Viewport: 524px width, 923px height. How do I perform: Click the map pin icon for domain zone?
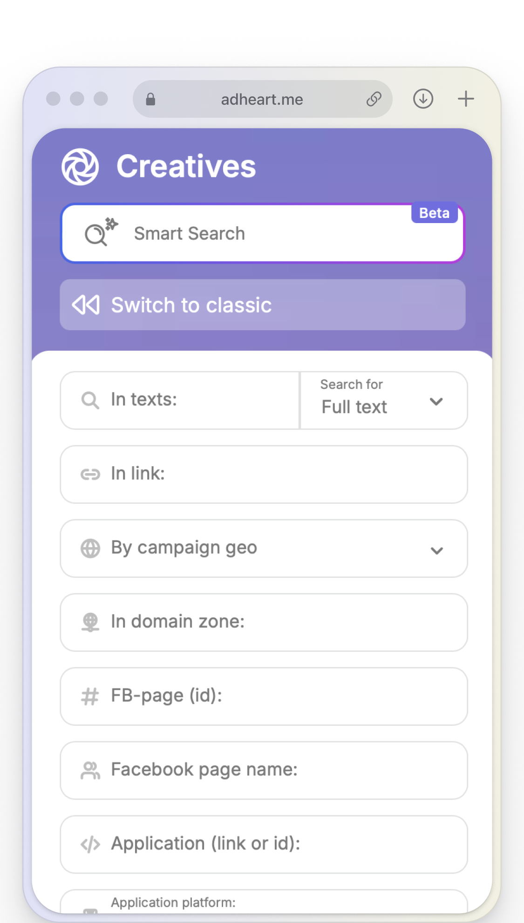[x=90, y=622]
